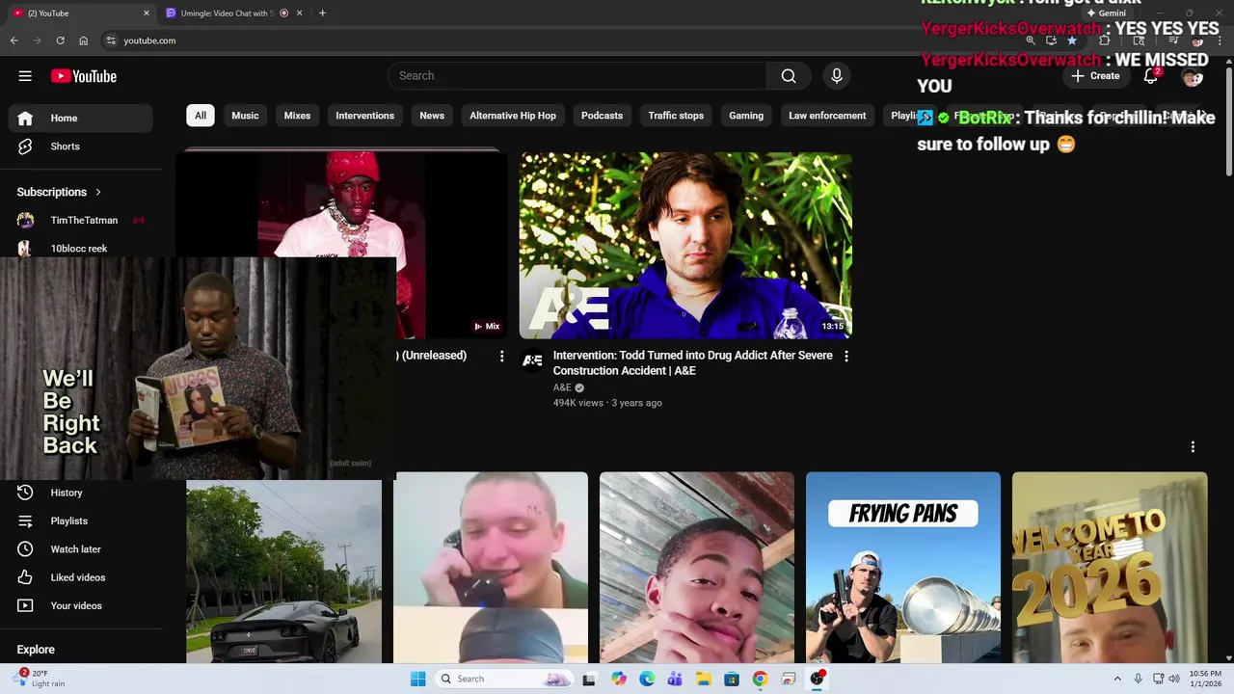Open the Intervention Todd video title

coord(692,363)
